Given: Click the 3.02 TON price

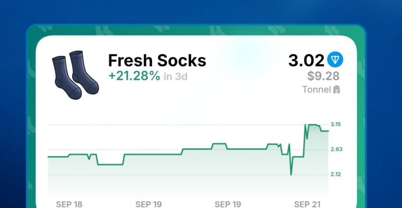Looking at the screenshot, I should (x=306, y=61).
